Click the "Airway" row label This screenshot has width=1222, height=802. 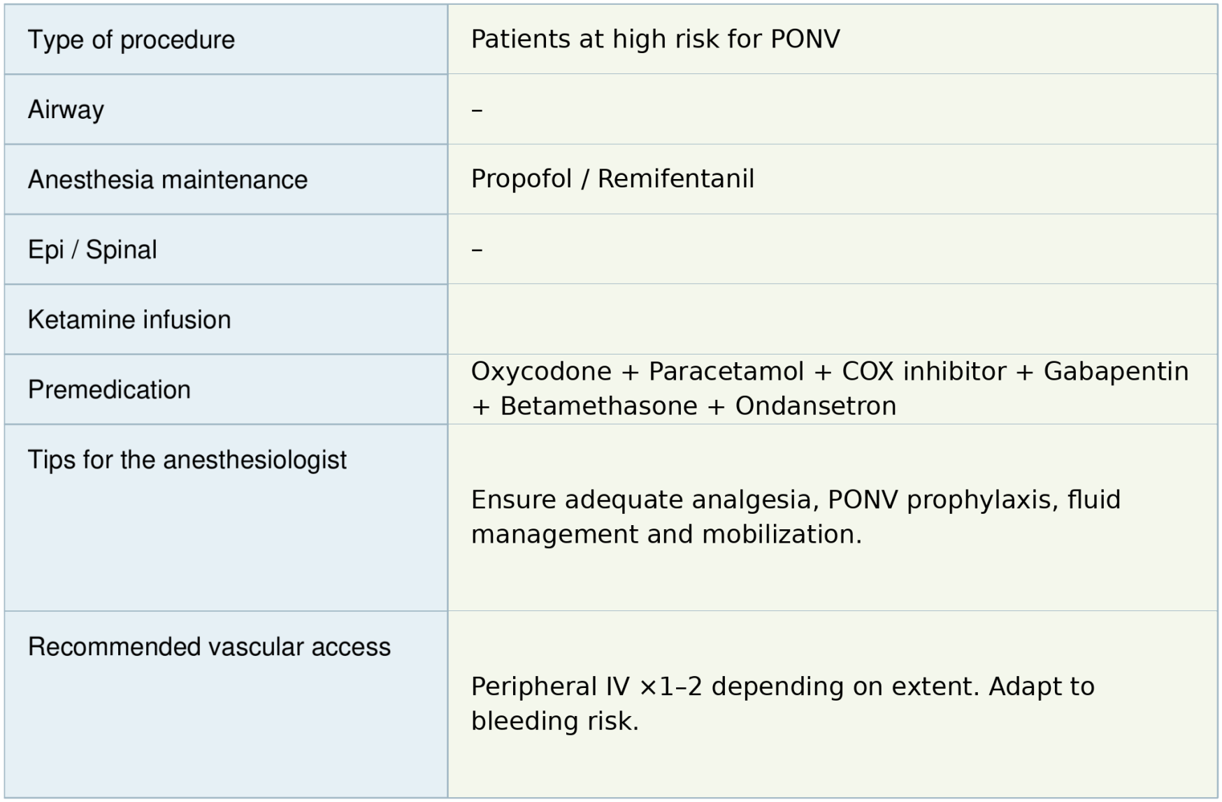click(x=66, y=110)
